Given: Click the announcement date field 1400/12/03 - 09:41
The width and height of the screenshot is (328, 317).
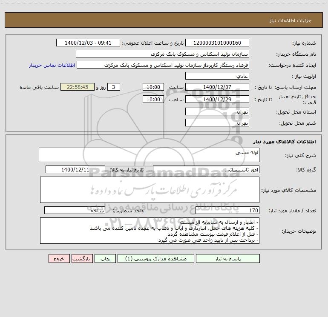Looking at the screenshot, I should click(x=88, y=43).
